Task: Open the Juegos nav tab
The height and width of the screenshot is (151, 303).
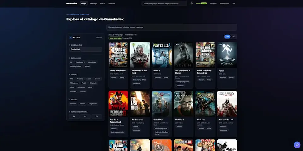Action: point(84,3)
